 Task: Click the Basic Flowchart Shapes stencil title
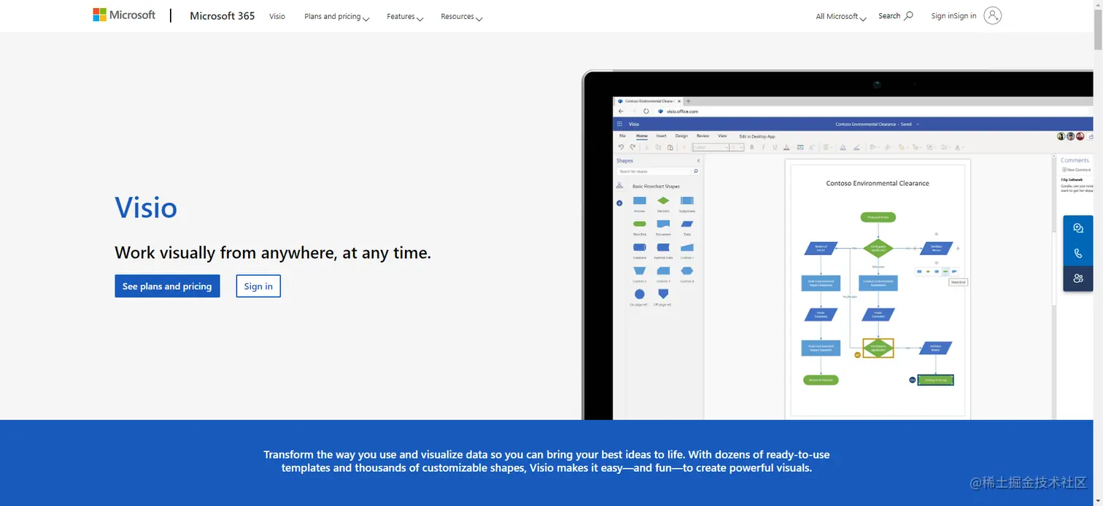point(656,187)
